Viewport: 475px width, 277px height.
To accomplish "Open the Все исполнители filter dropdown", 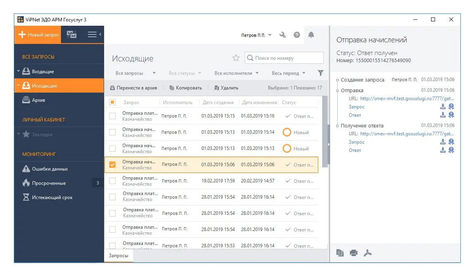I will coord(237,73).
